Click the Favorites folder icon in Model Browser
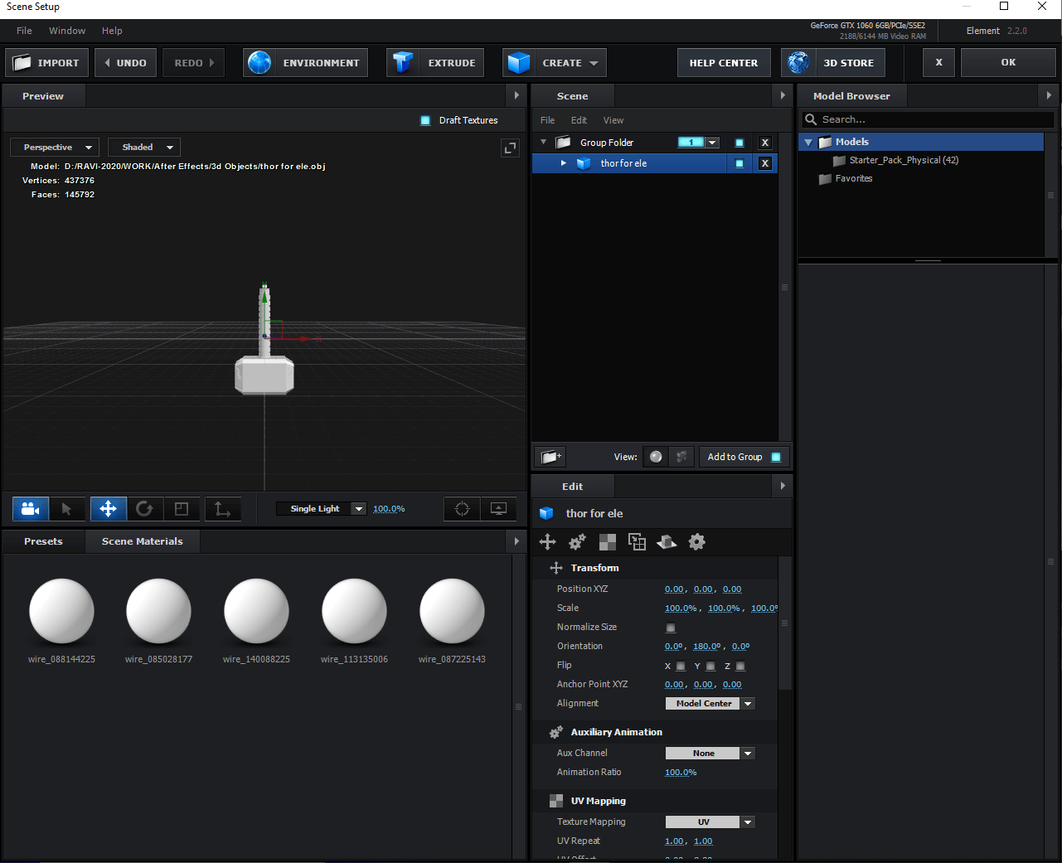The height and width of the screenshot is (863, 1062). 825,179
